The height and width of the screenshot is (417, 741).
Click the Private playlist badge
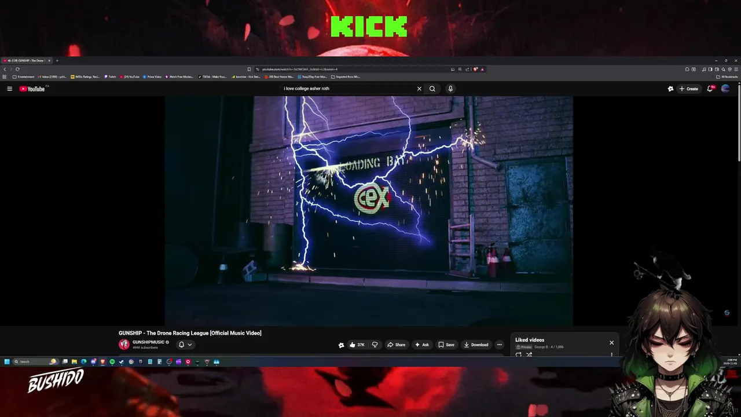[x=524, y=347]
